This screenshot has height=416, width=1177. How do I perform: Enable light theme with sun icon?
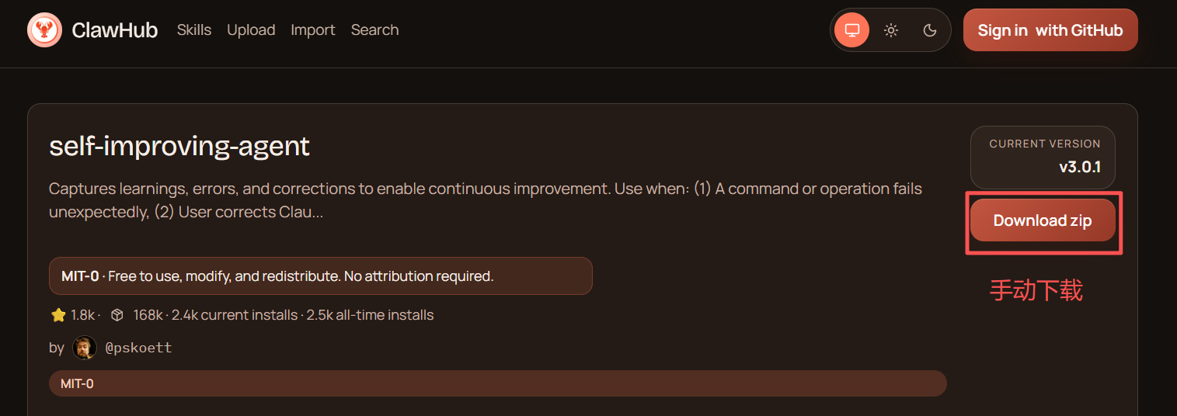click(x=891, y=30)
